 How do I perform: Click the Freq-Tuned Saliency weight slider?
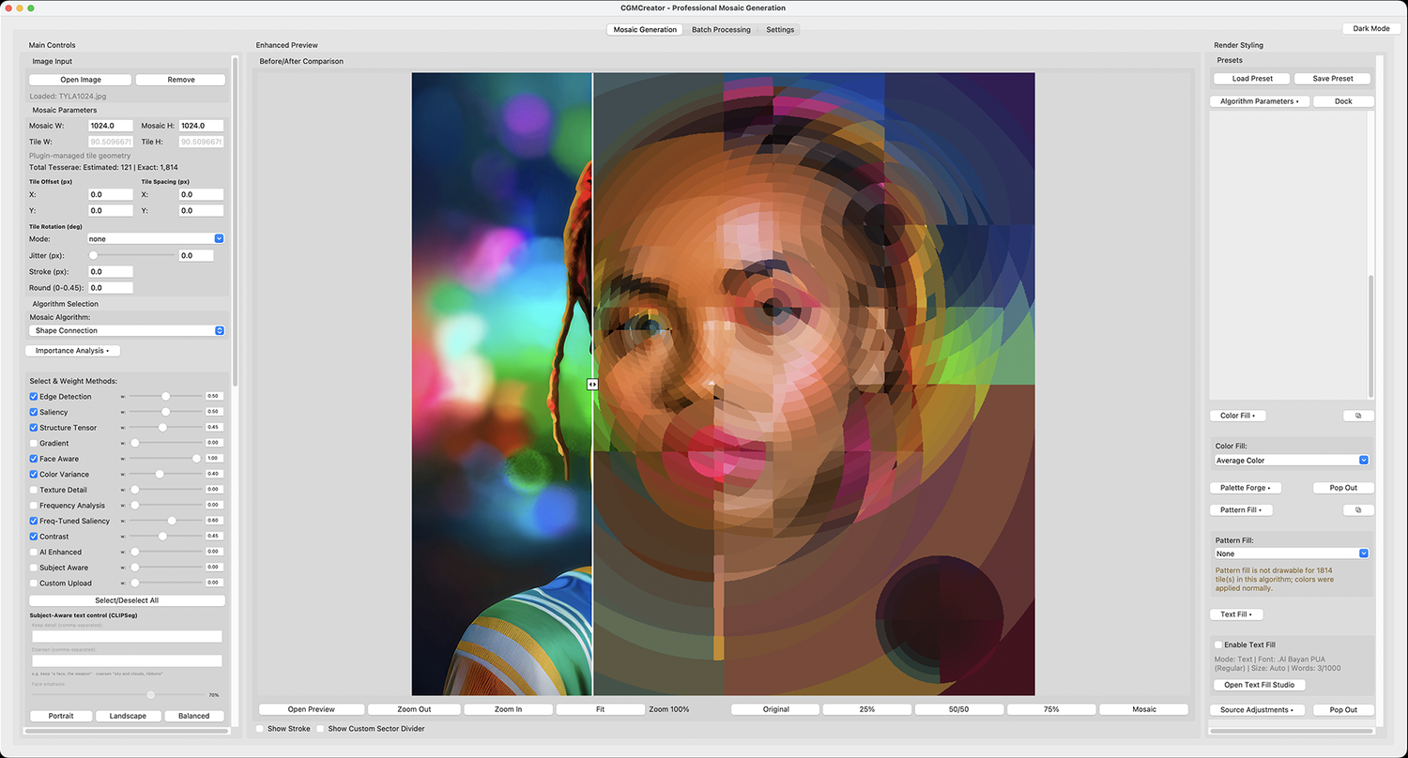click(x=165, y=521)
